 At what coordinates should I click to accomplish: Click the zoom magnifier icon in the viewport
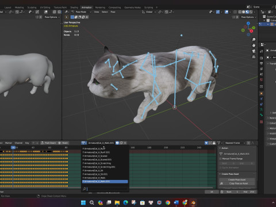click(x=254, y=40)
